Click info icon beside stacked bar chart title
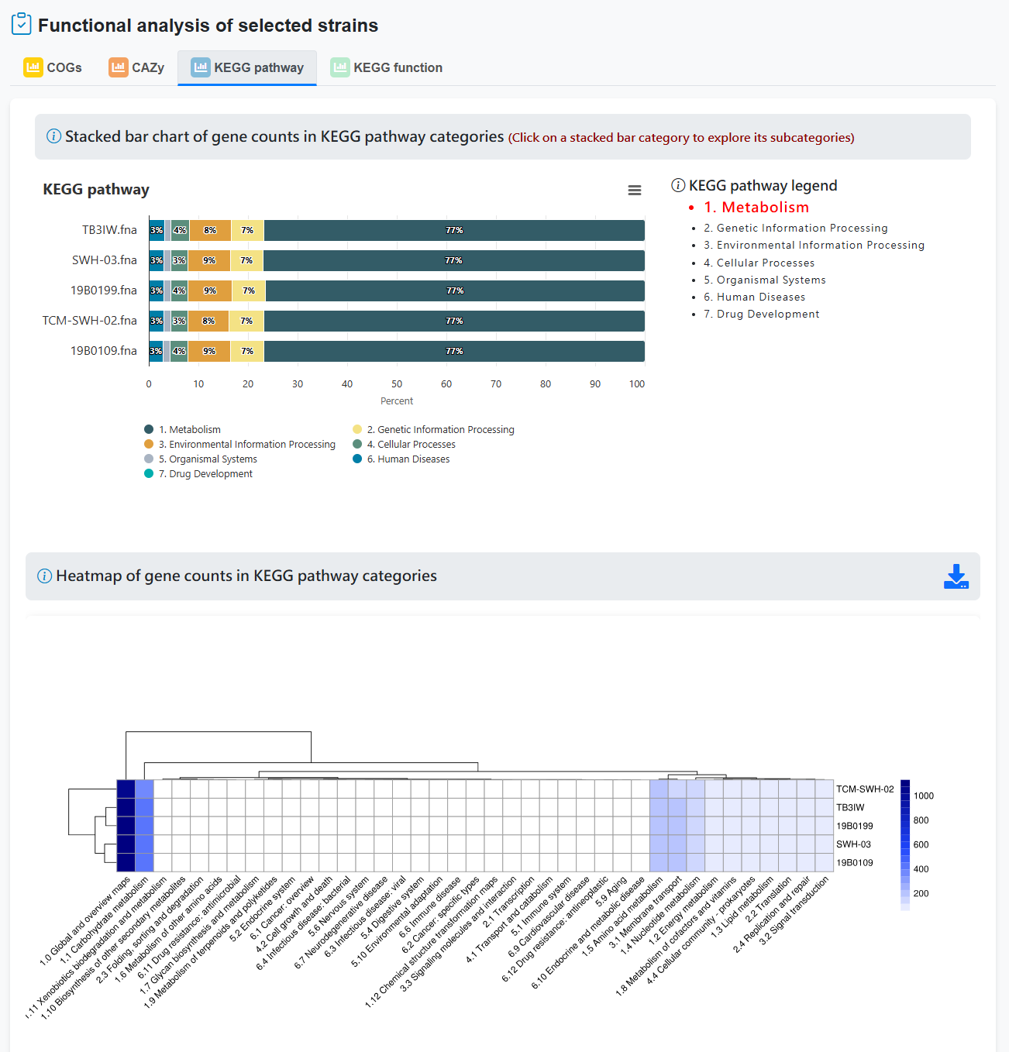The width and height of the screenshot is (1009, 1052). 53,137
